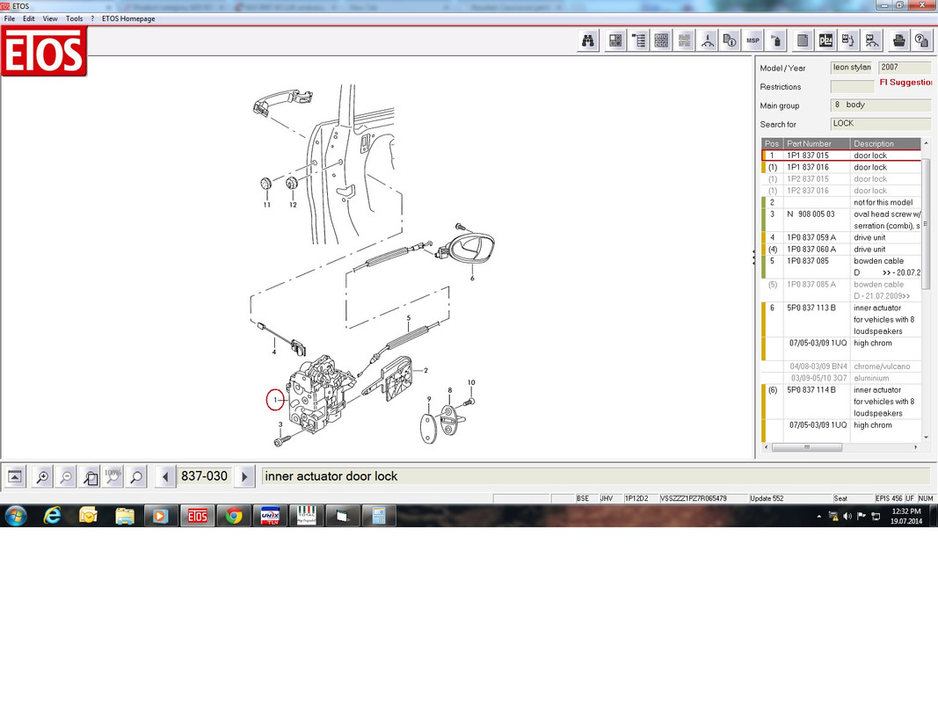Screen dimensions: 938x703
Task: Zoom in on the parts diagram
Action: [x=42, y=477]
